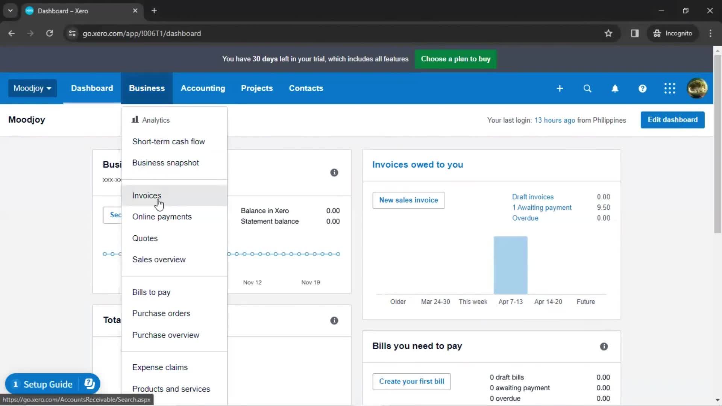Viewport: 722px width, 406px height.
Task: Open a new browser tab with plus icon
Action: point(154,11)
